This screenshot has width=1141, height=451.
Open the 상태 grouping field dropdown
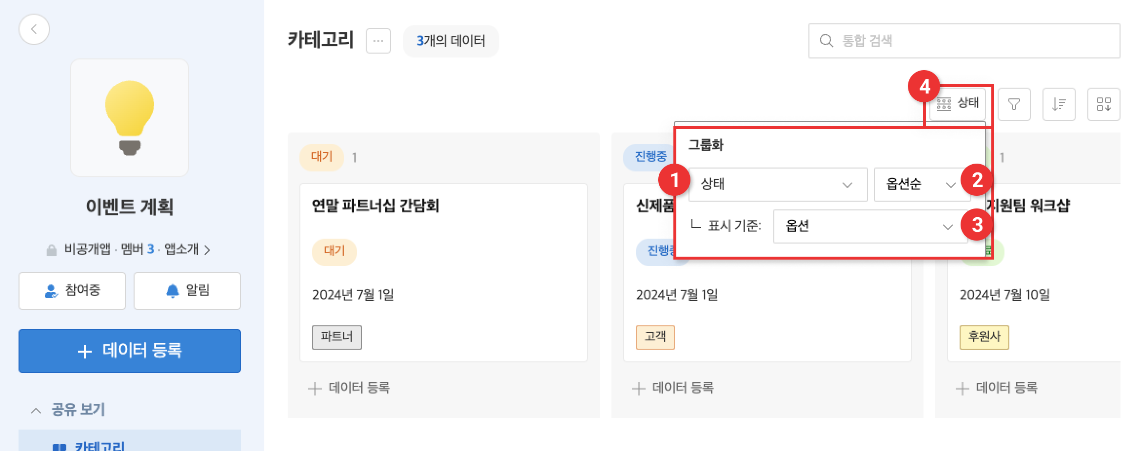pyautogui.click(x=777, y=185)
